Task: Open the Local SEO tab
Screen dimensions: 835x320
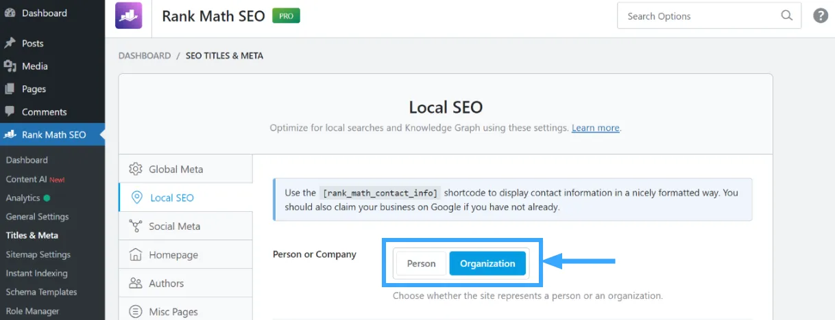Action: tap(186, 198)
